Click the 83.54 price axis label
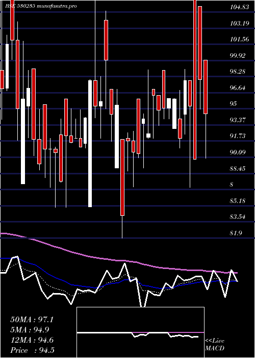 [238, 216]
